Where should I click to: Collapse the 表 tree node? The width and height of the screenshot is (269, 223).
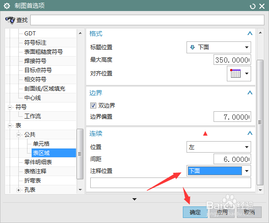10,126
